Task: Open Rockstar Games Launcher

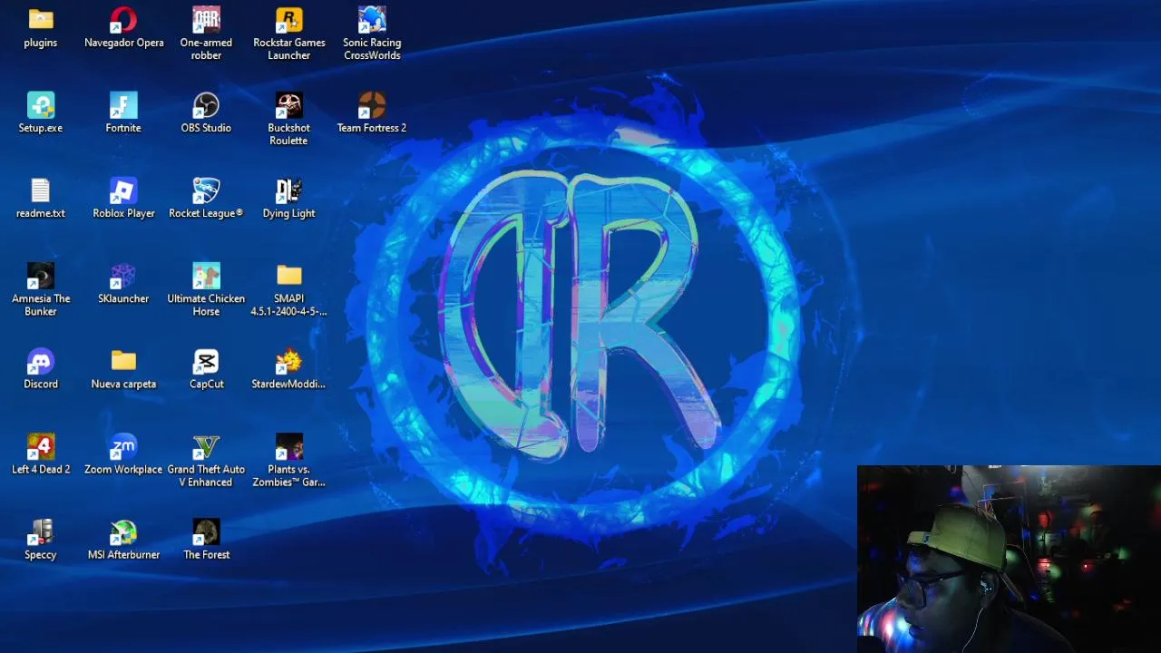Action: [x=288, y=20]
